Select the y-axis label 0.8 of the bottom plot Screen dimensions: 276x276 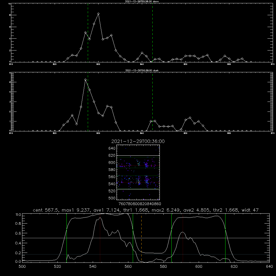[x=18, y=223]
